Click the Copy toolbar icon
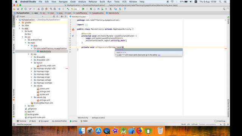The height and width of the screenshot is (136, 242). tap(42, 9)
